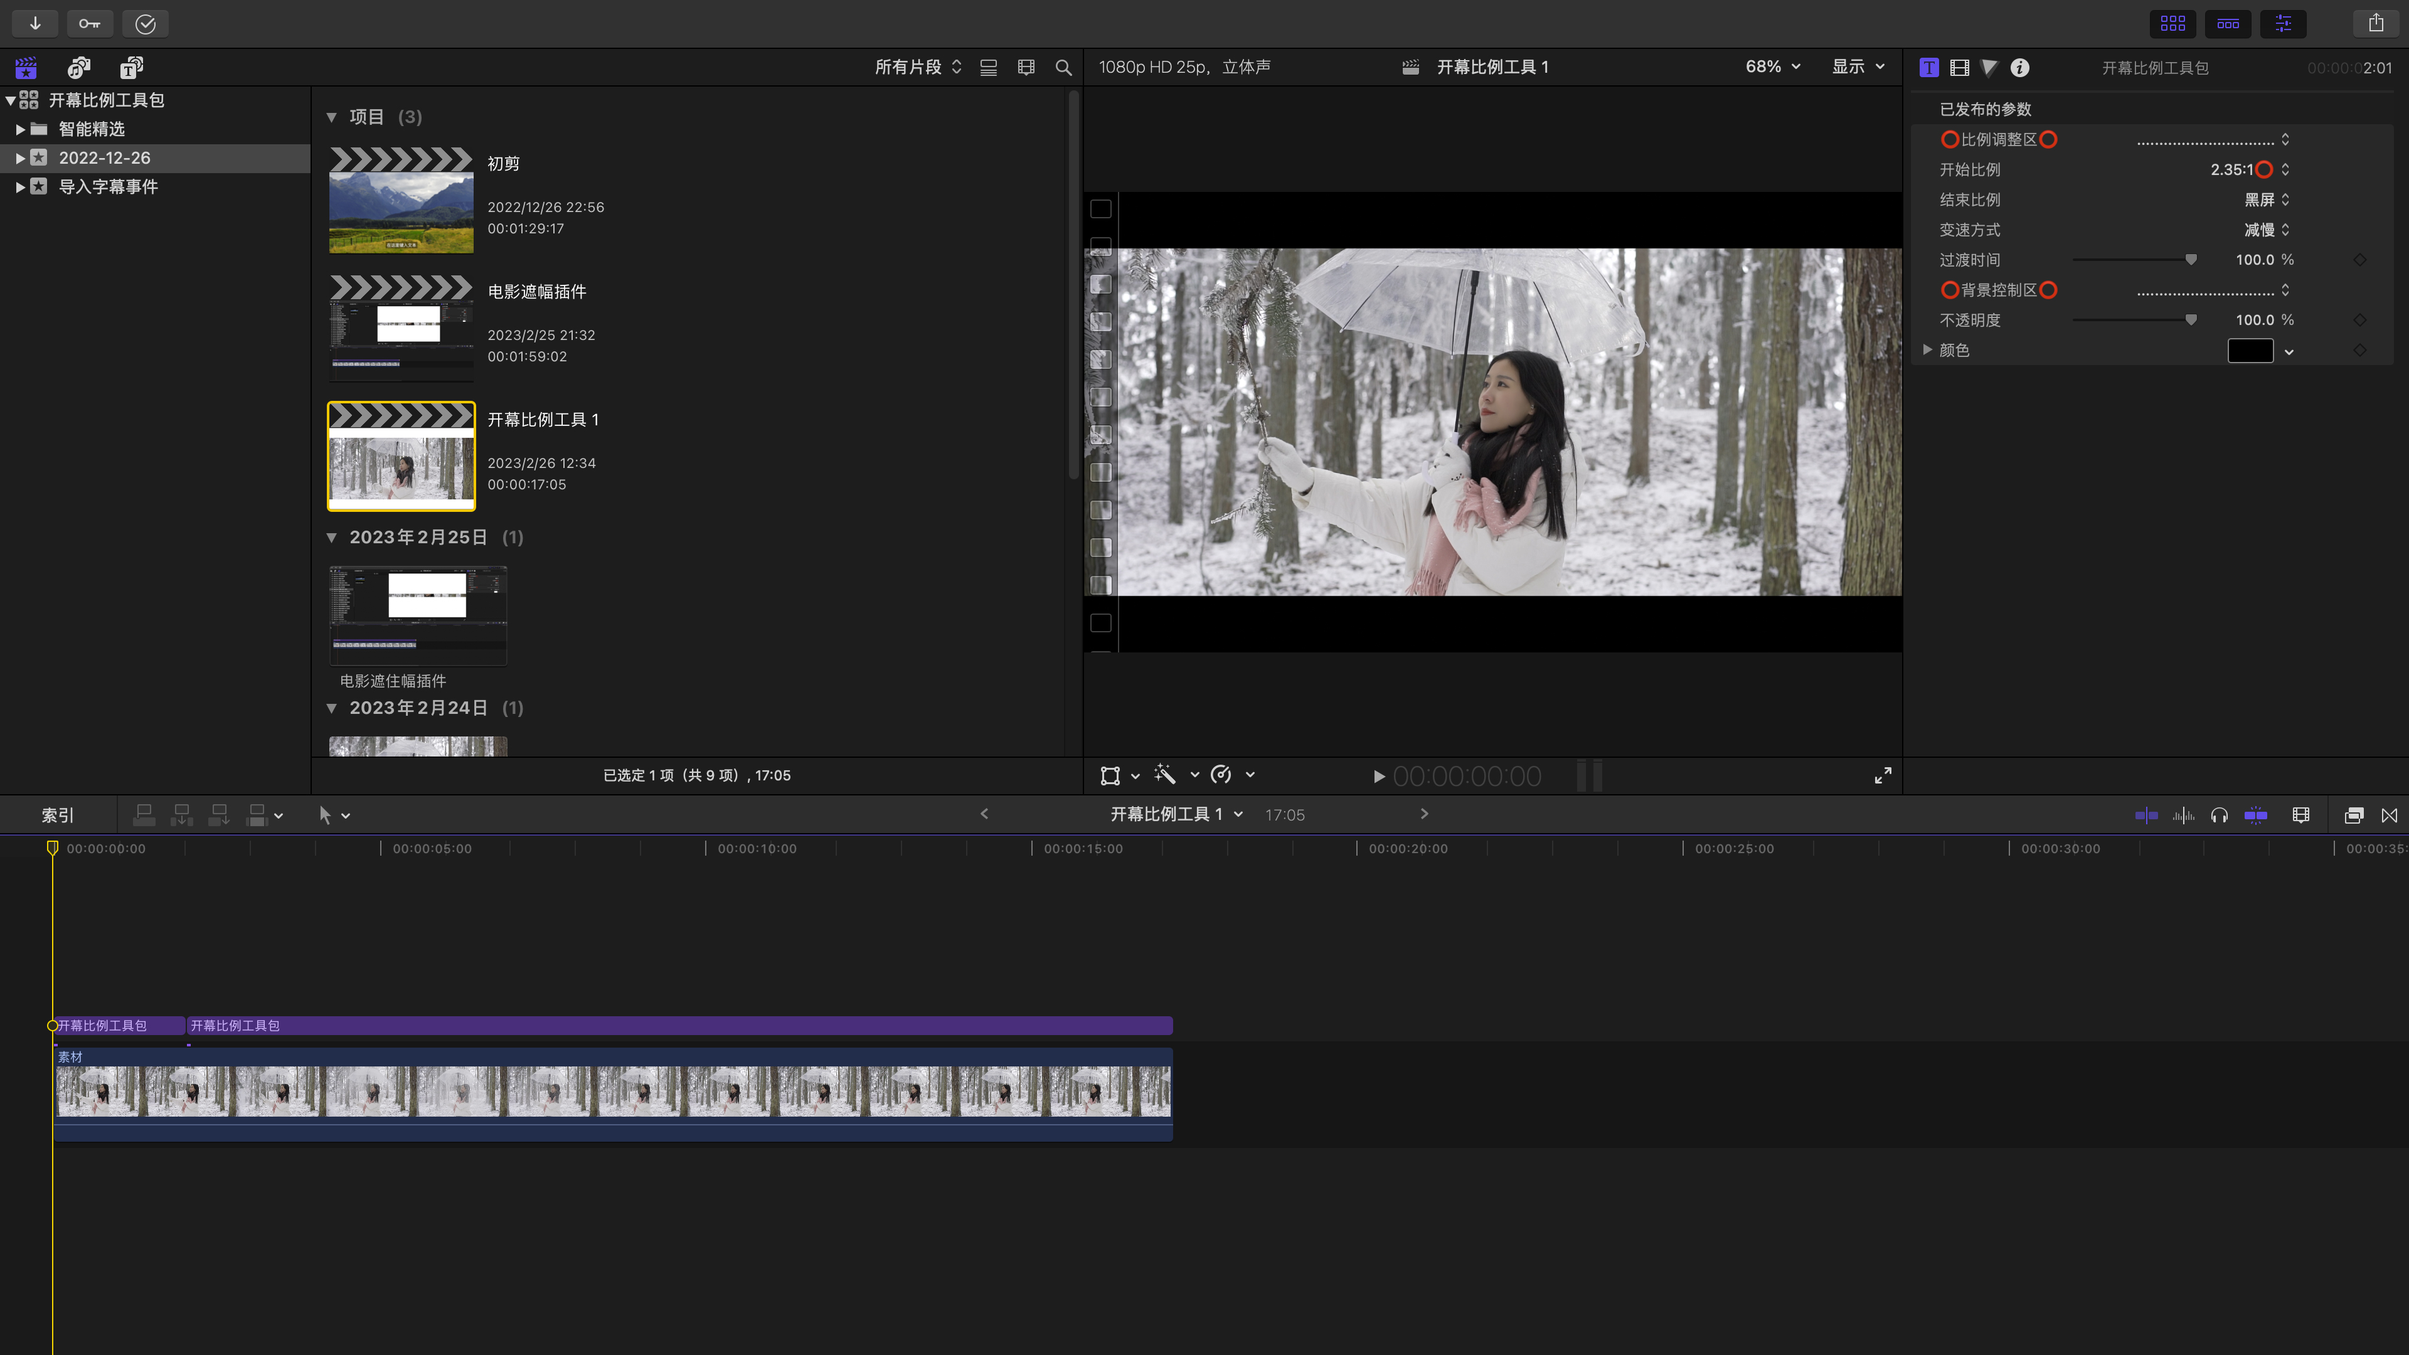2409x1355 pixels.
Task: Open the 背景控制区 popup
Action: [x=2213, y=290]
